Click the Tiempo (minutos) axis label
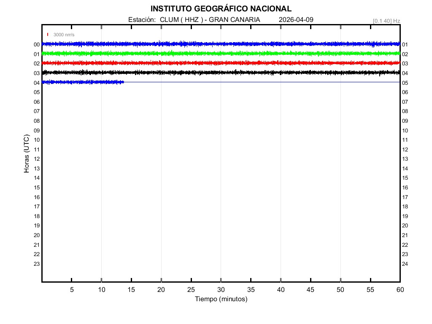This screenshot has width=432, height=324. (221, 299)
